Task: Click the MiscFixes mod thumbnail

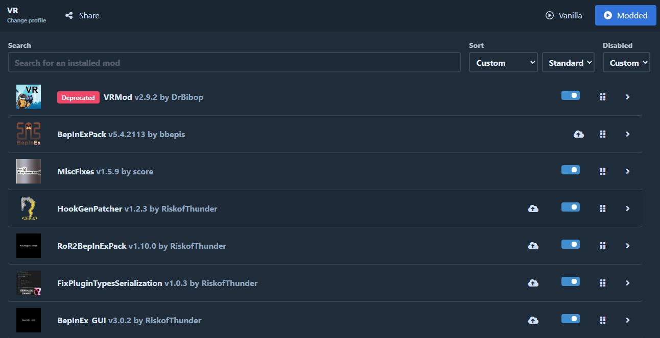Action: [29, 171]
